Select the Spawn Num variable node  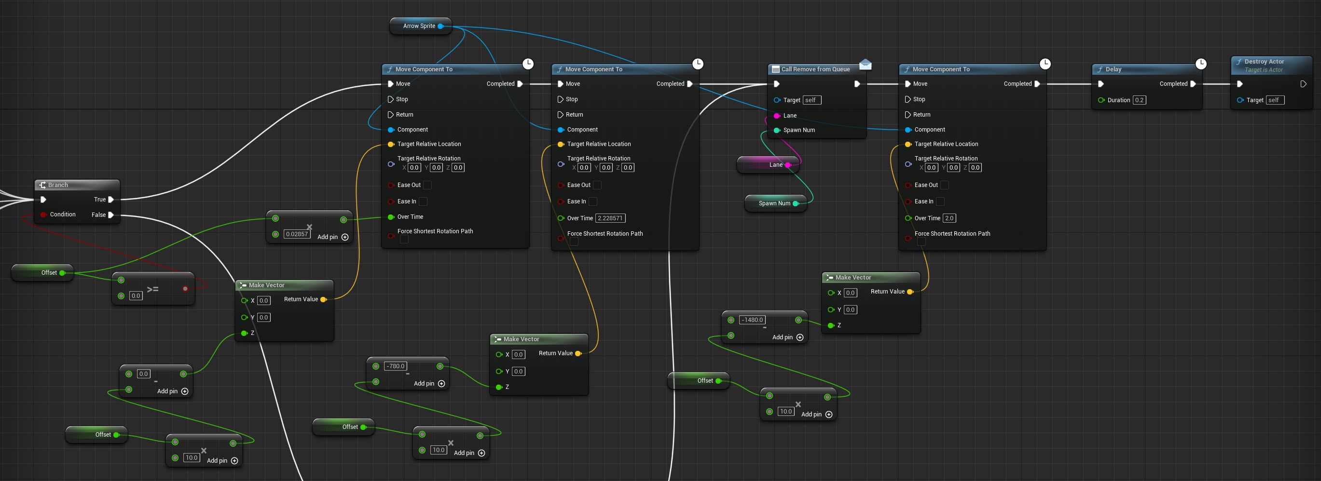coord(774,203)
